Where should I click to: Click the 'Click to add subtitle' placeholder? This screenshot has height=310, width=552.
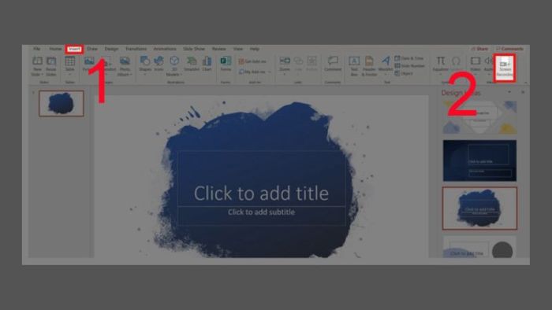tap(261, 212)
